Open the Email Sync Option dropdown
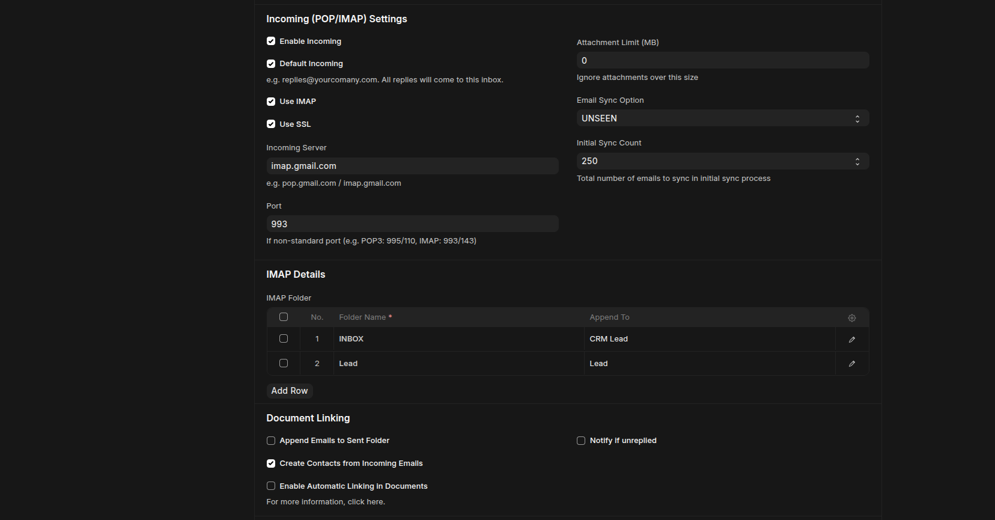The height and width of the screenshot is (520, 995). (722, 118)
